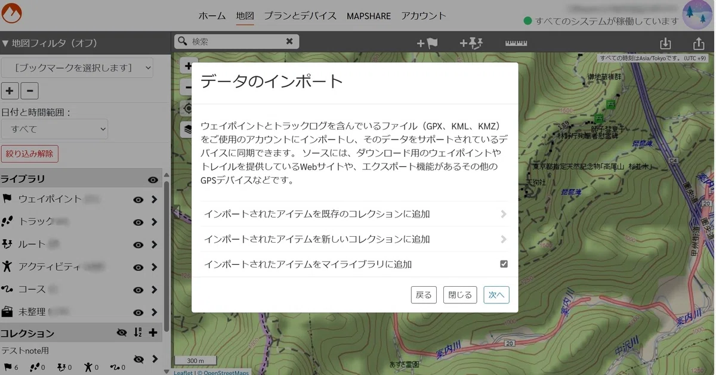Viewport: 716px width, 375px height.
Task: Open the date range dropdown
Action: click(54, 129)
